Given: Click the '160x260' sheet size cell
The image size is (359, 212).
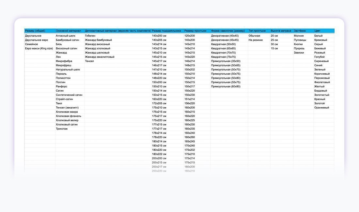Looking at the screenshot, I should pyautogui.click(x=190, y=137).
